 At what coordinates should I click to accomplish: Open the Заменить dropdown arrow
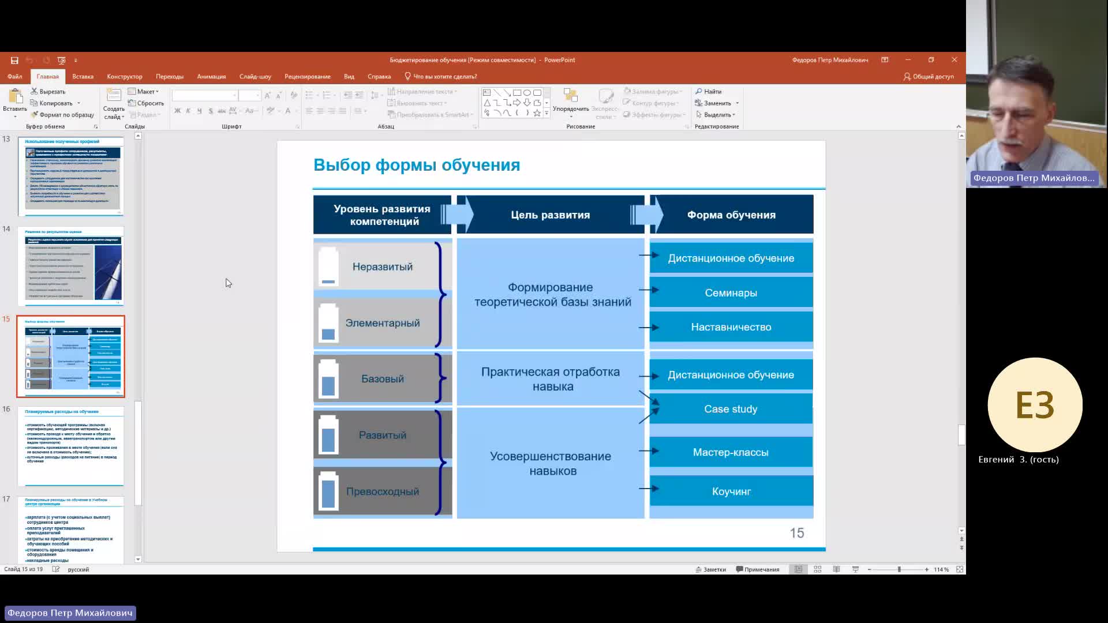[x=738, y=103]
